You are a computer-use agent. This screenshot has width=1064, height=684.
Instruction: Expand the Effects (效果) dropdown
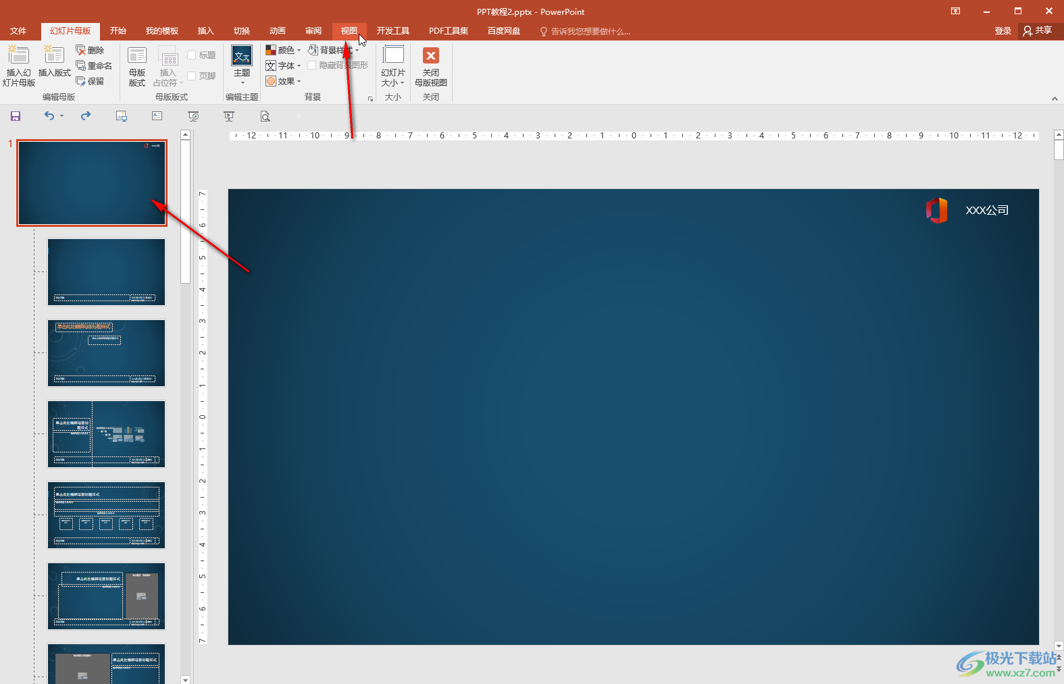283,81
